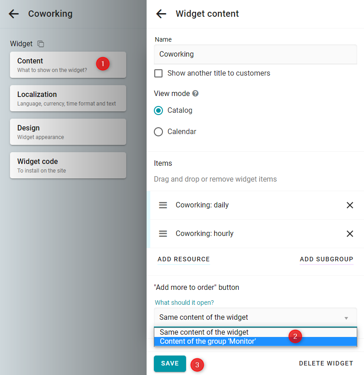
Task: Click the ADD RESOURCE link
Action: click(183, 259)
